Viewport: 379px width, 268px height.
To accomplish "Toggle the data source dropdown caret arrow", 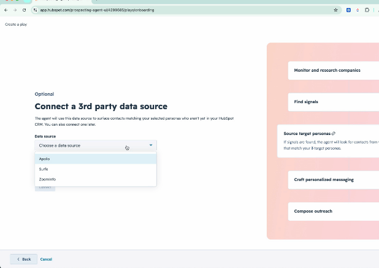I will click(x=151, y=145).
